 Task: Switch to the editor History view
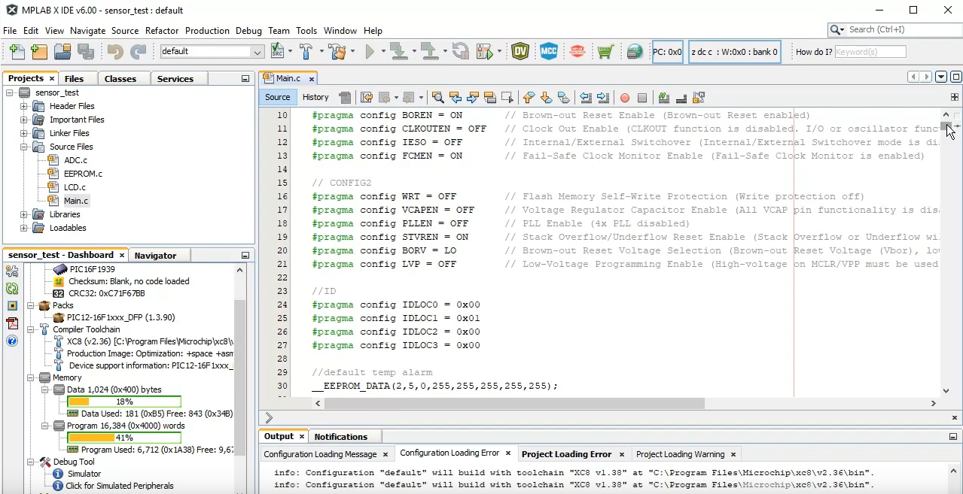pos(315,97)
